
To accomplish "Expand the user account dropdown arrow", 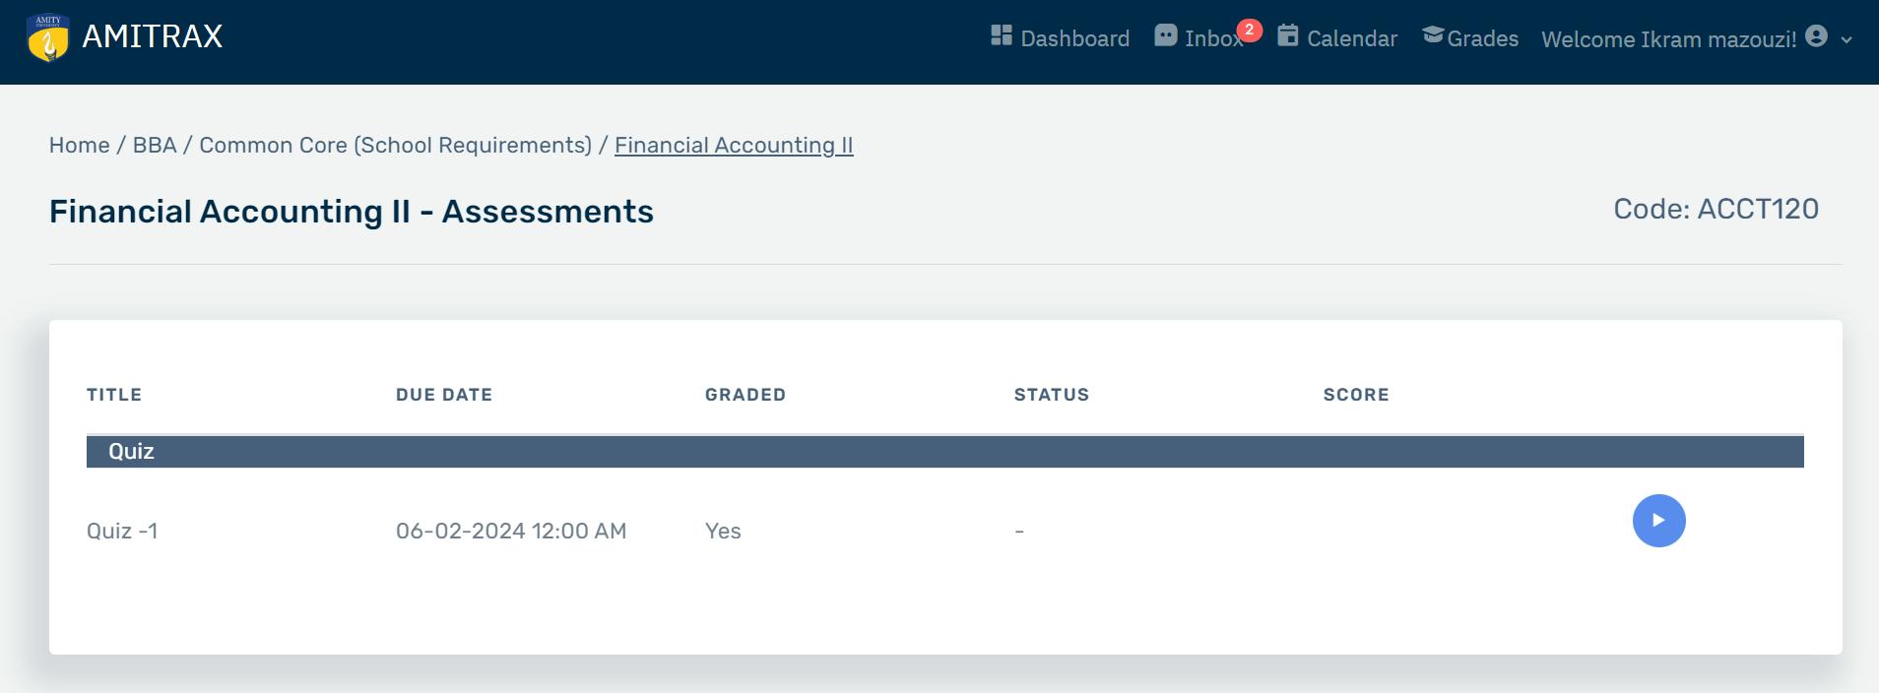I will (x=1847, y=40).
